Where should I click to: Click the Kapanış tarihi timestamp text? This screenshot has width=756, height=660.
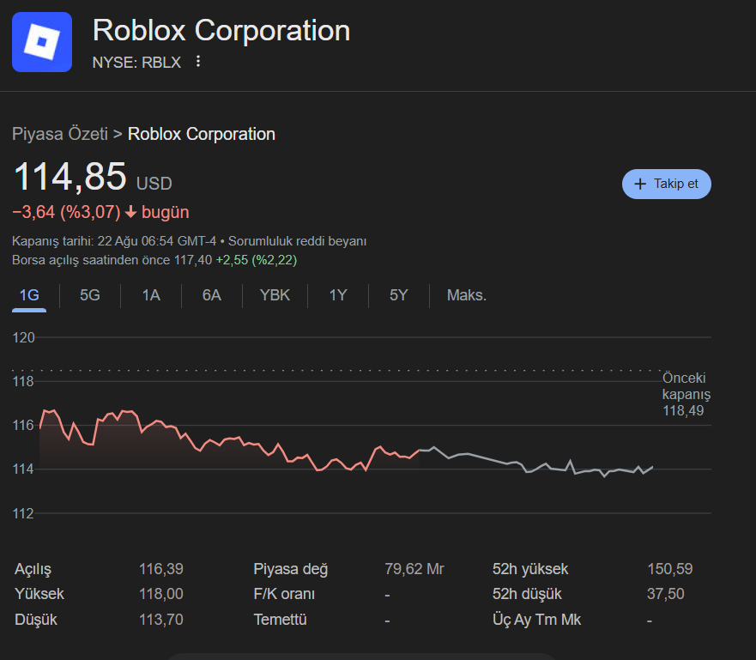tap(114, 241)
